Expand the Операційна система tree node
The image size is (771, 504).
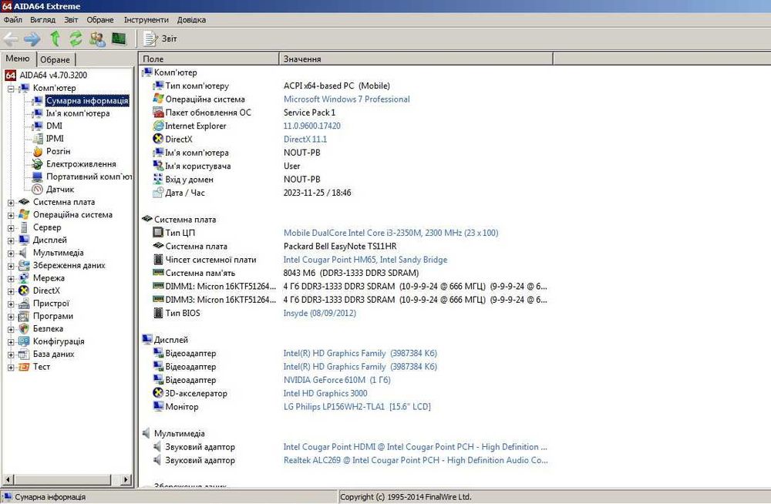pyautogui.click(x=11, y=215)
